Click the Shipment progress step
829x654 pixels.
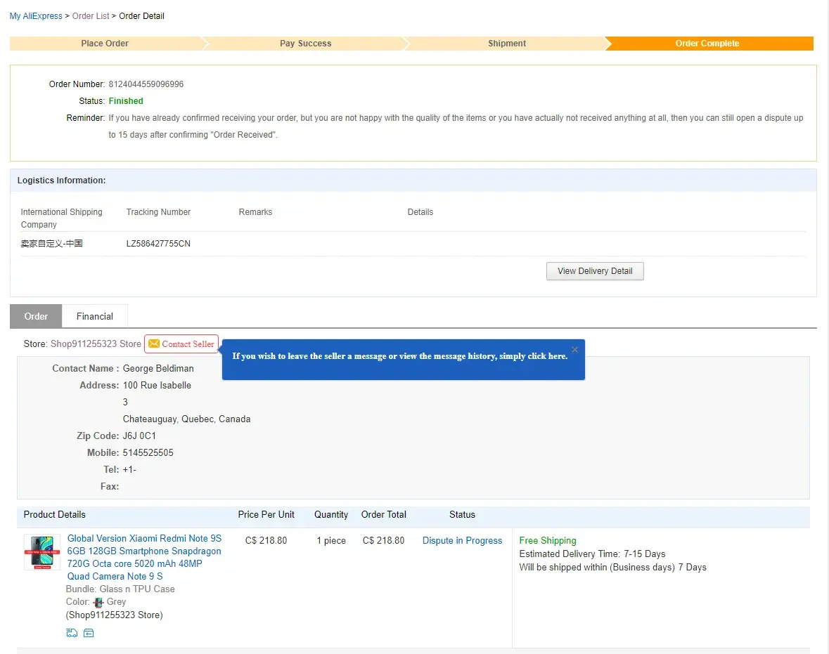[x=507, y=44]
